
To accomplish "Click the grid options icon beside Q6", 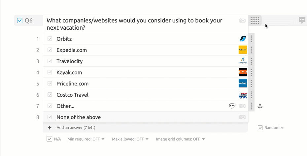I will tap(255, 20).
